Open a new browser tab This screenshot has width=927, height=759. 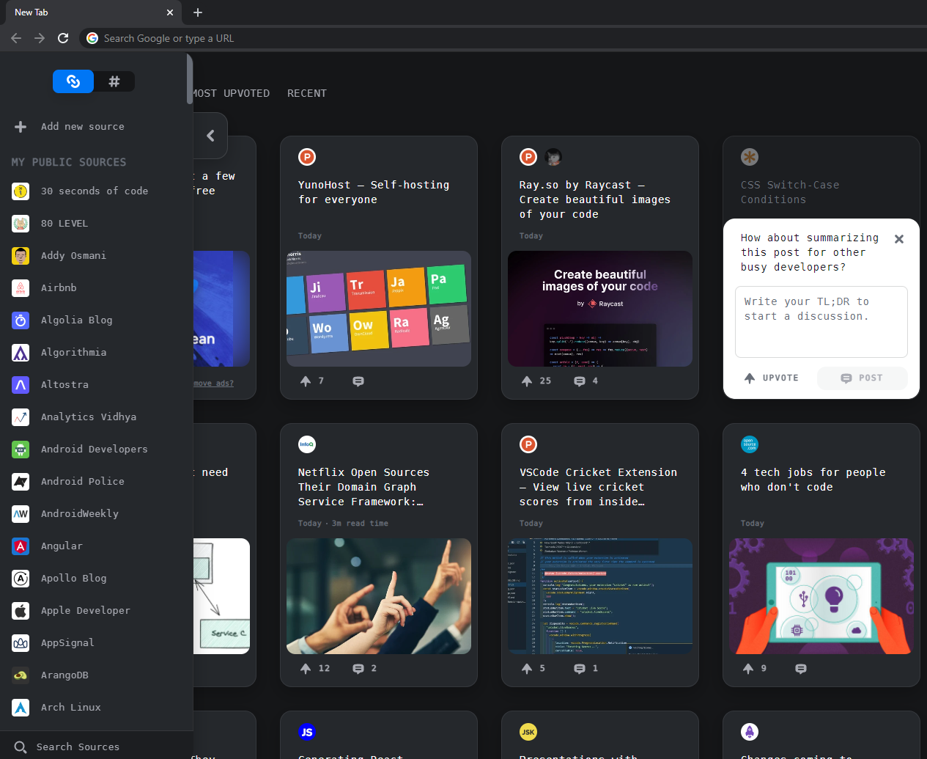point(197,12)
